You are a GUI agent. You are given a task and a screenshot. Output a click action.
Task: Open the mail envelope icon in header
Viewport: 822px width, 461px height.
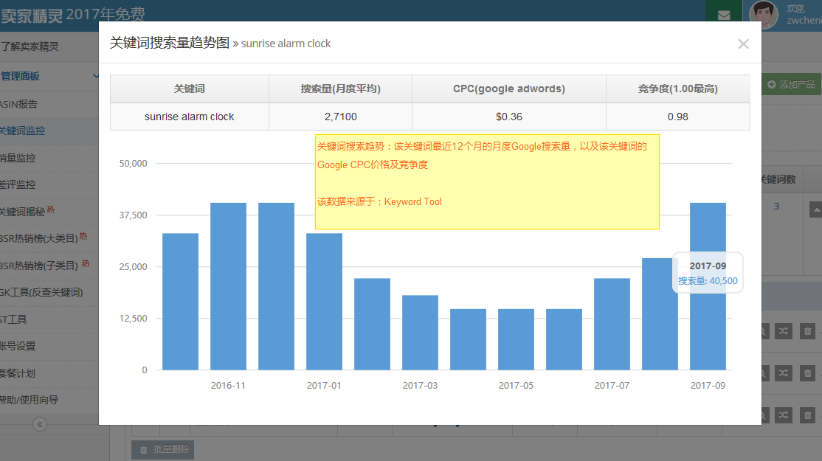click(x=723, y=15)
